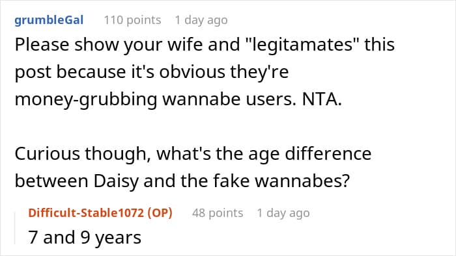Open the OP reply's "1 day ago" timestamp
The height and width of the screenshot is (256, 456).
(x=283, y=213)
